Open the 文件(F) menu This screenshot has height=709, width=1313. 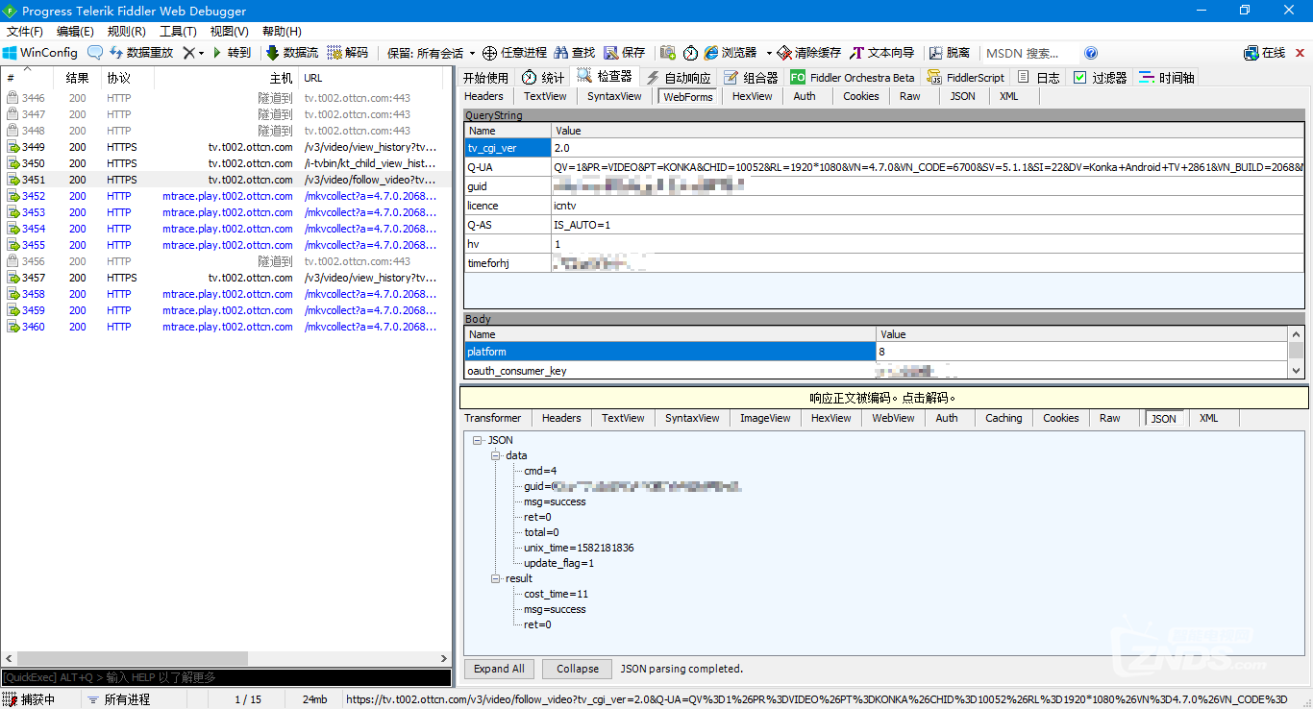pyautogui.click(x=25, y=32)
